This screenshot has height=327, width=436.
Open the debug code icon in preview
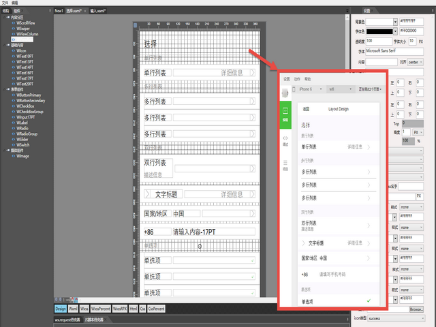tap(285, 141)
